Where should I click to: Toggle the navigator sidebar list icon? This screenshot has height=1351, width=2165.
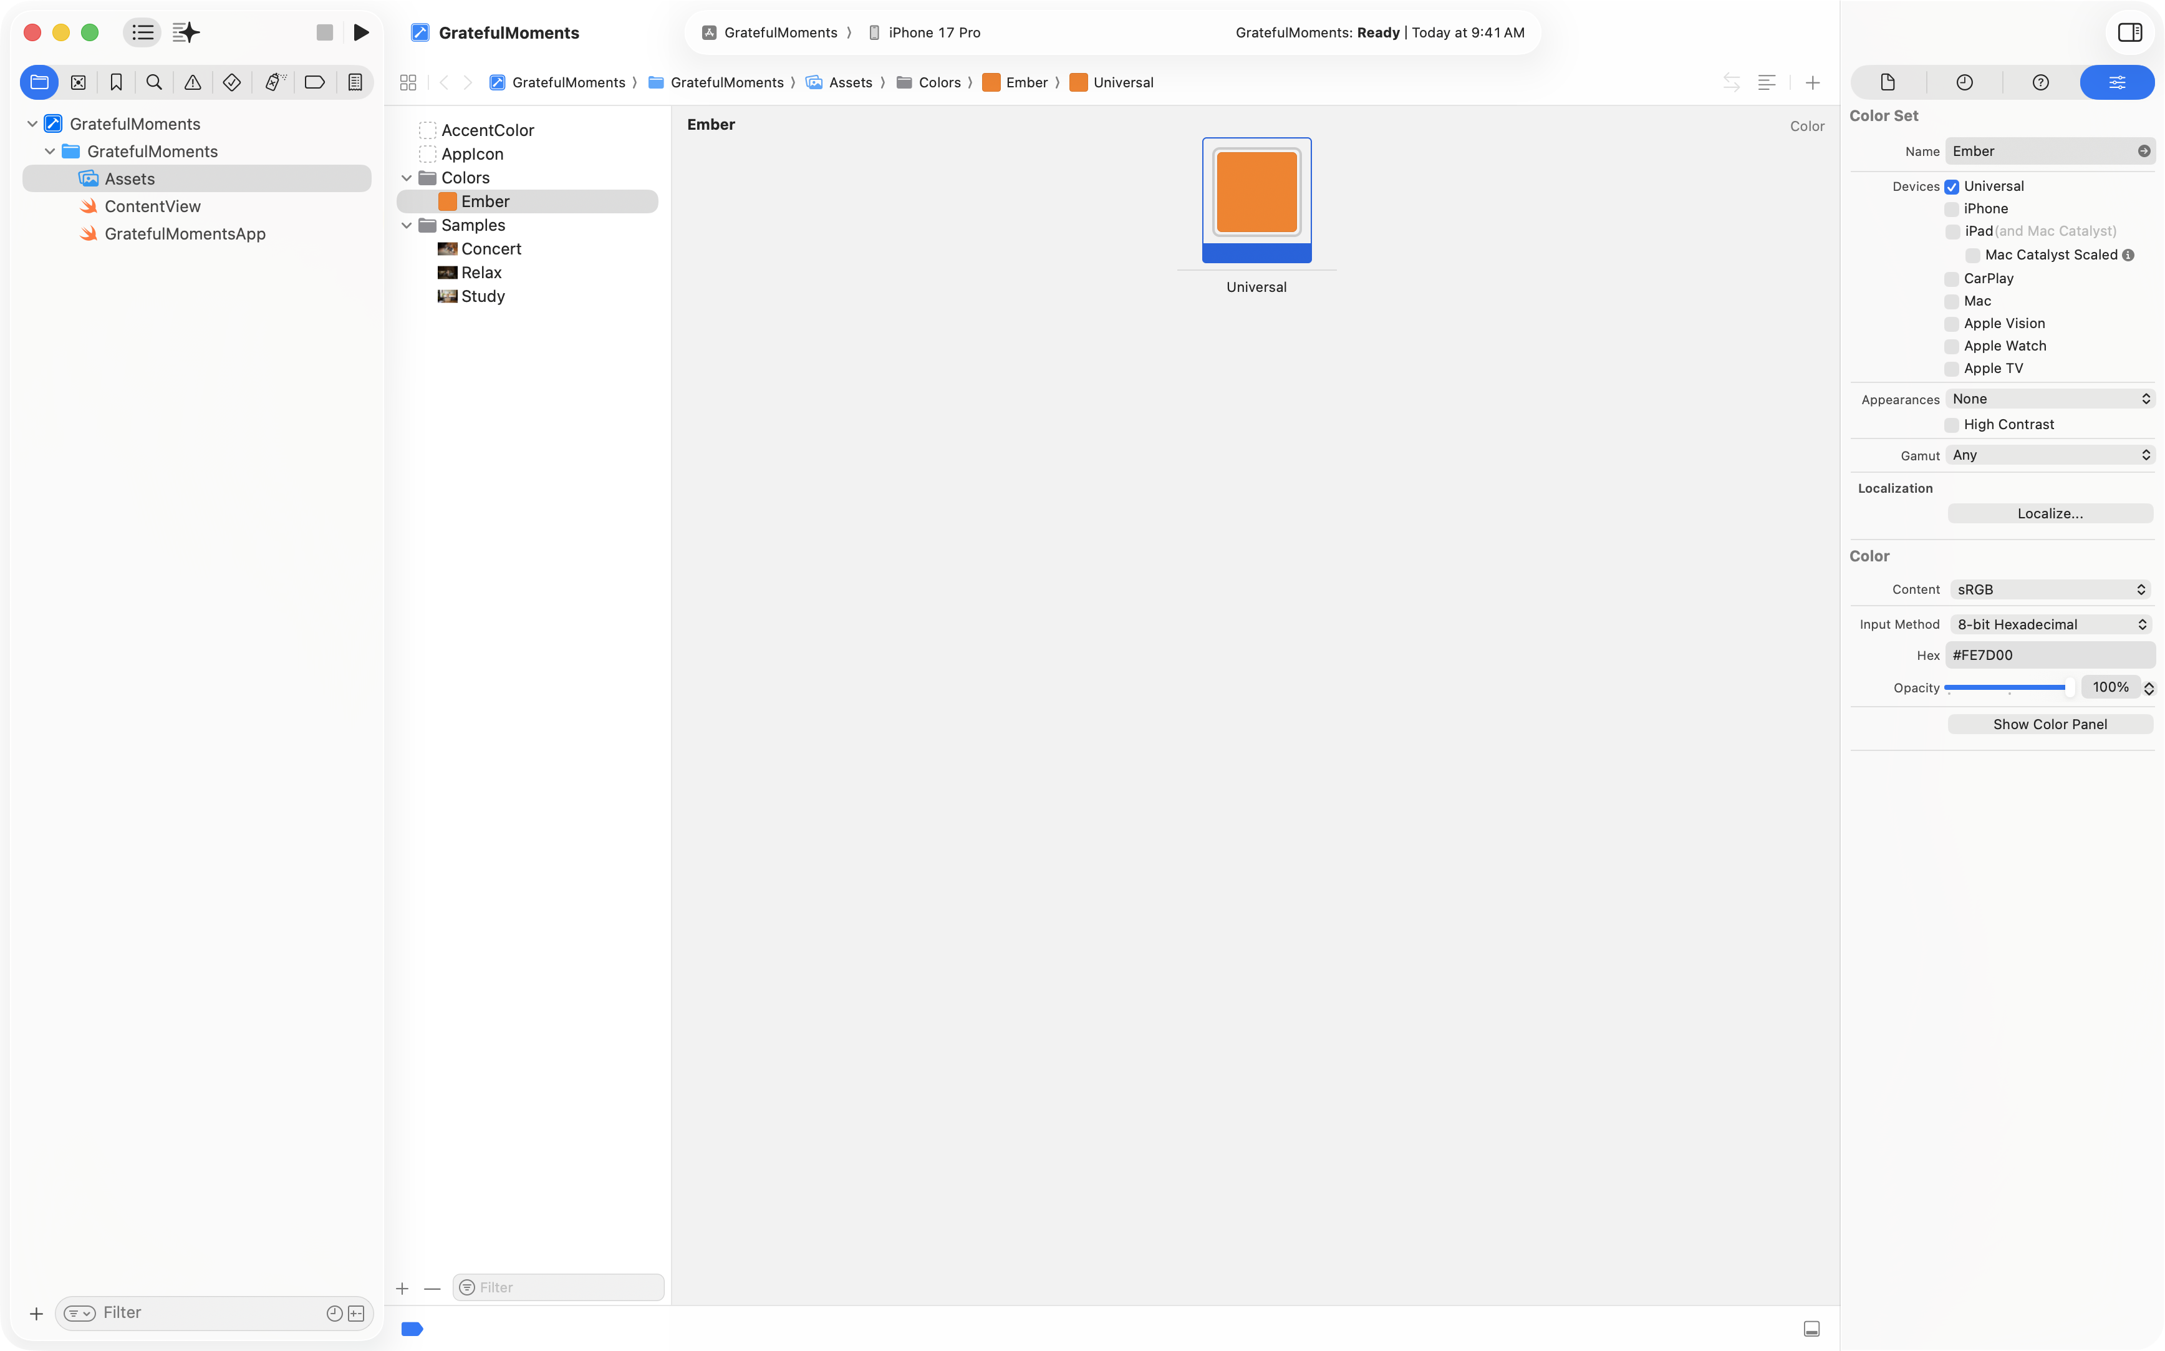pos(142,33)
